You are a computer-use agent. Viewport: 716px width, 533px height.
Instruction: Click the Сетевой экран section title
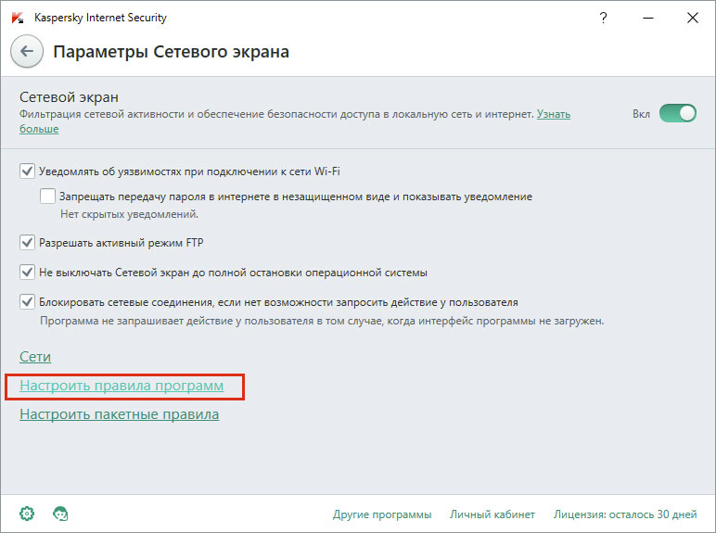pos(69,97)
